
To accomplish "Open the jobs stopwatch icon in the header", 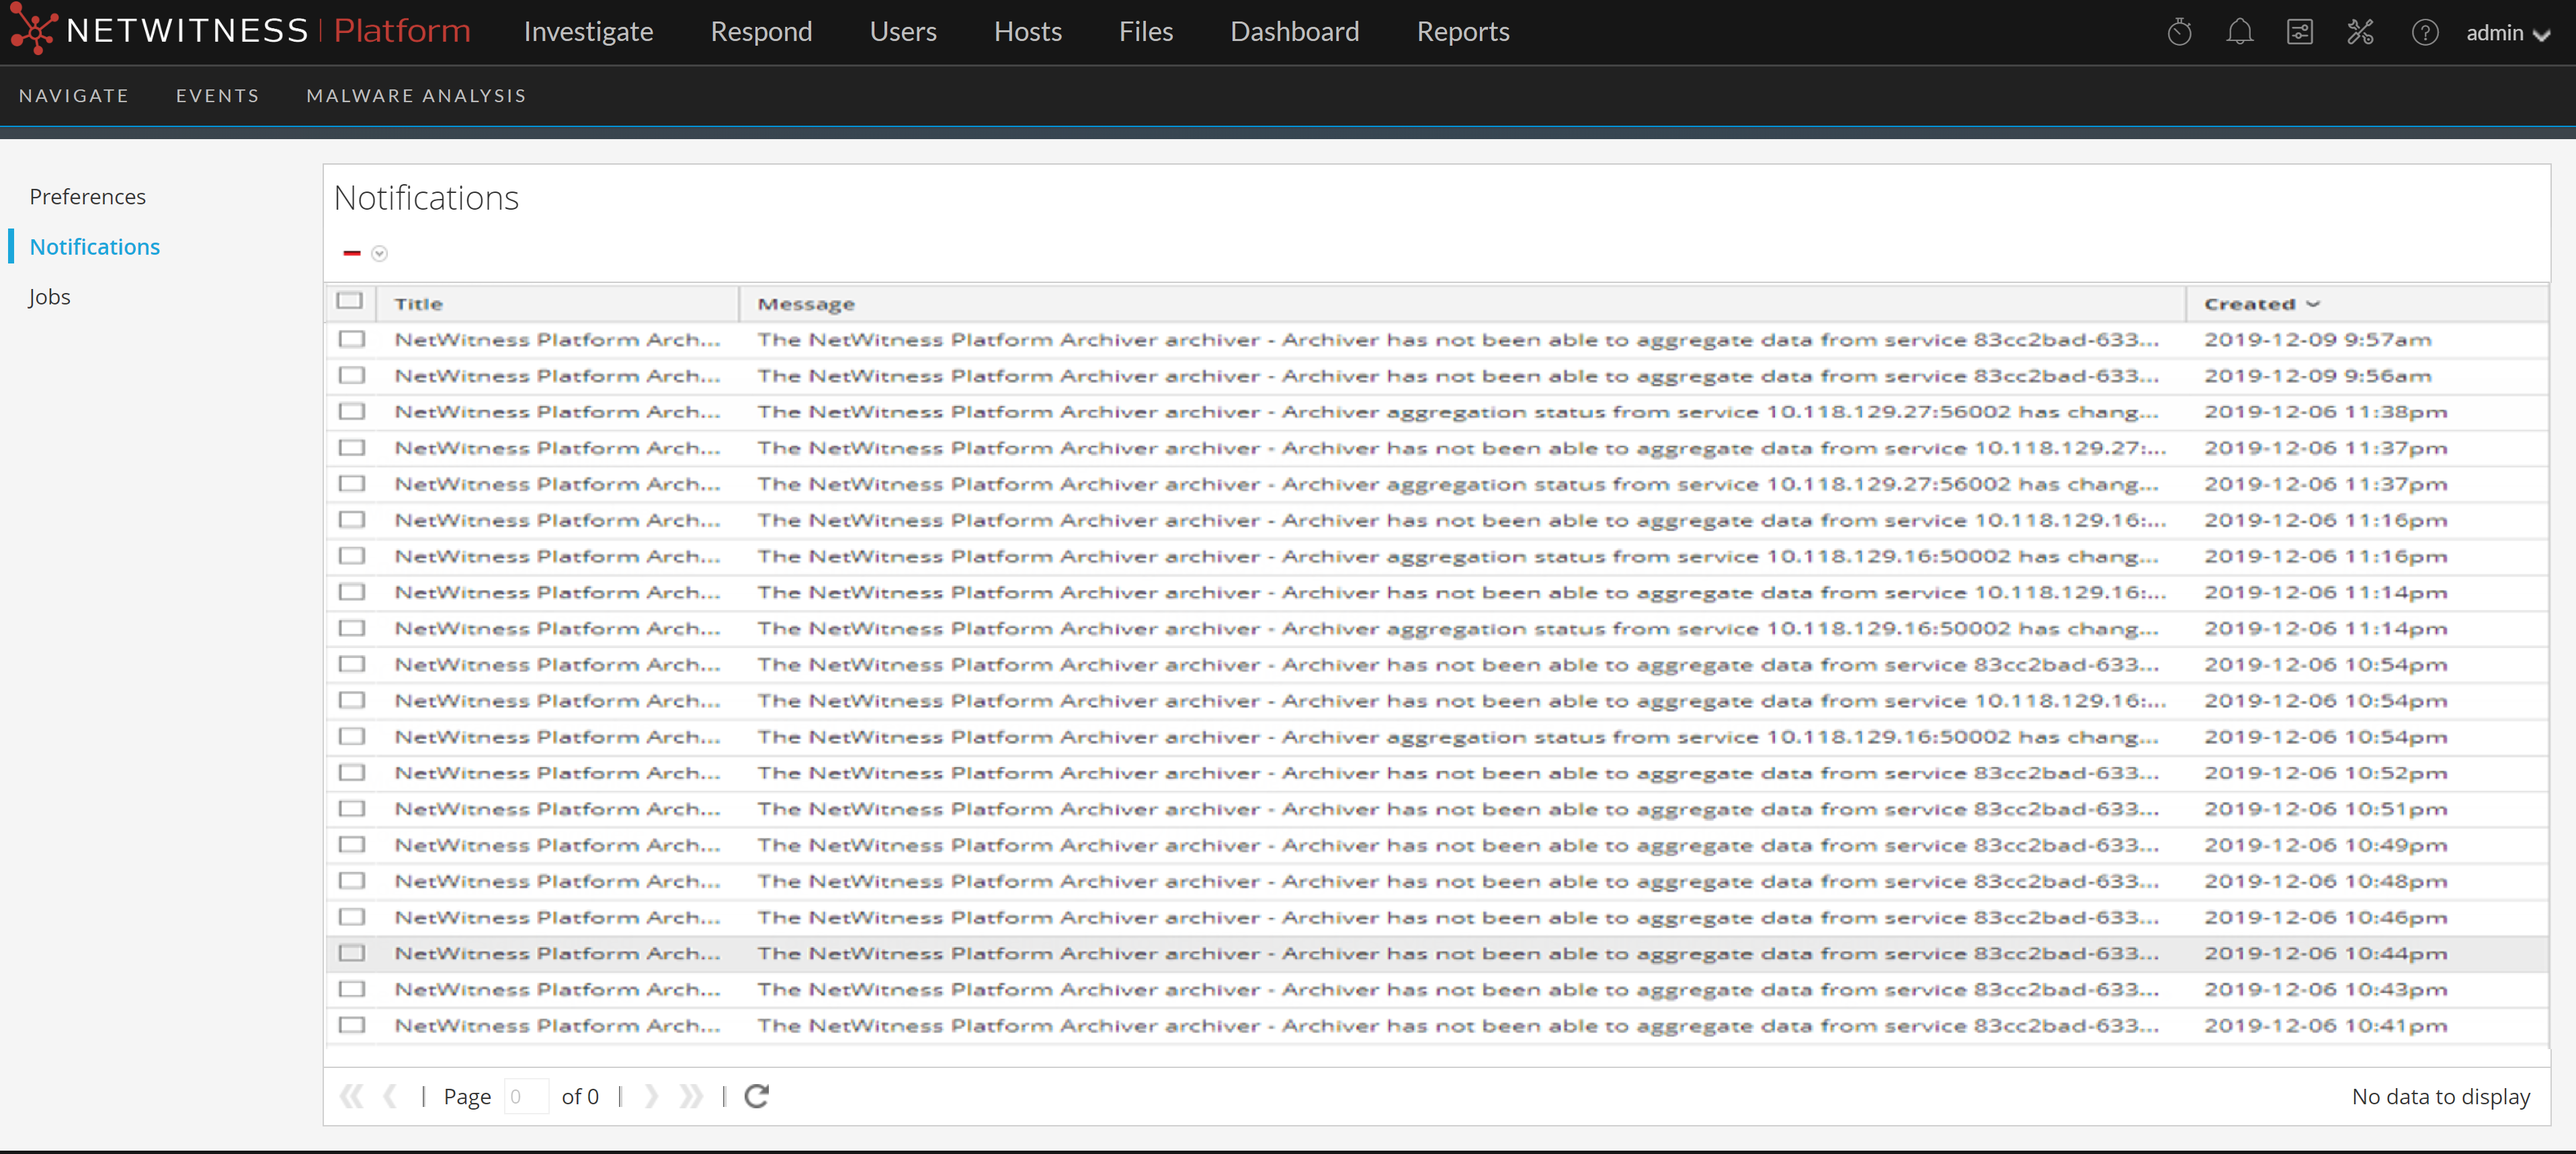I will [2180, 32].
